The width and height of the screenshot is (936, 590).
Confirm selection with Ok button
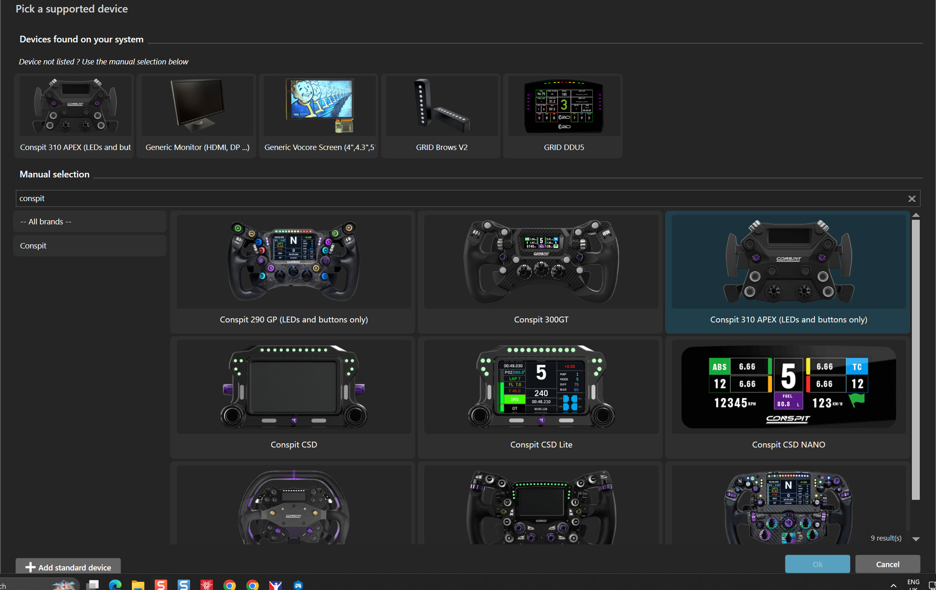(x=817, y=564)
